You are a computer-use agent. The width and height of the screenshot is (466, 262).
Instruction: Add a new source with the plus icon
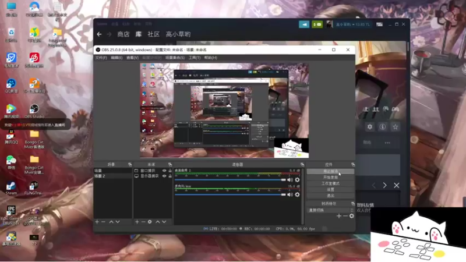137,222
